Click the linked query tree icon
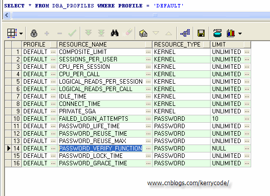 coord(185,33)
